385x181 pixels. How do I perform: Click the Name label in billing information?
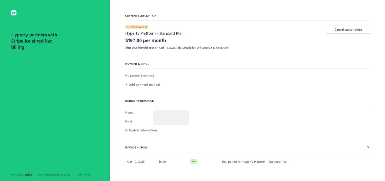point(129,113)
